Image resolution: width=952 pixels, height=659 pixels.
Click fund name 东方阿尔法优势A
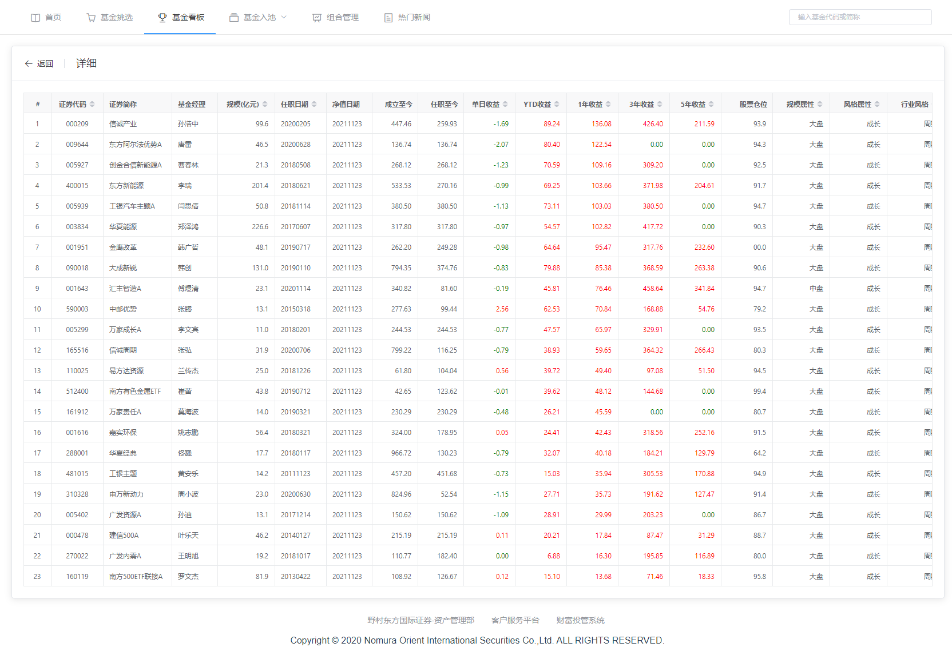coord(136,145)
